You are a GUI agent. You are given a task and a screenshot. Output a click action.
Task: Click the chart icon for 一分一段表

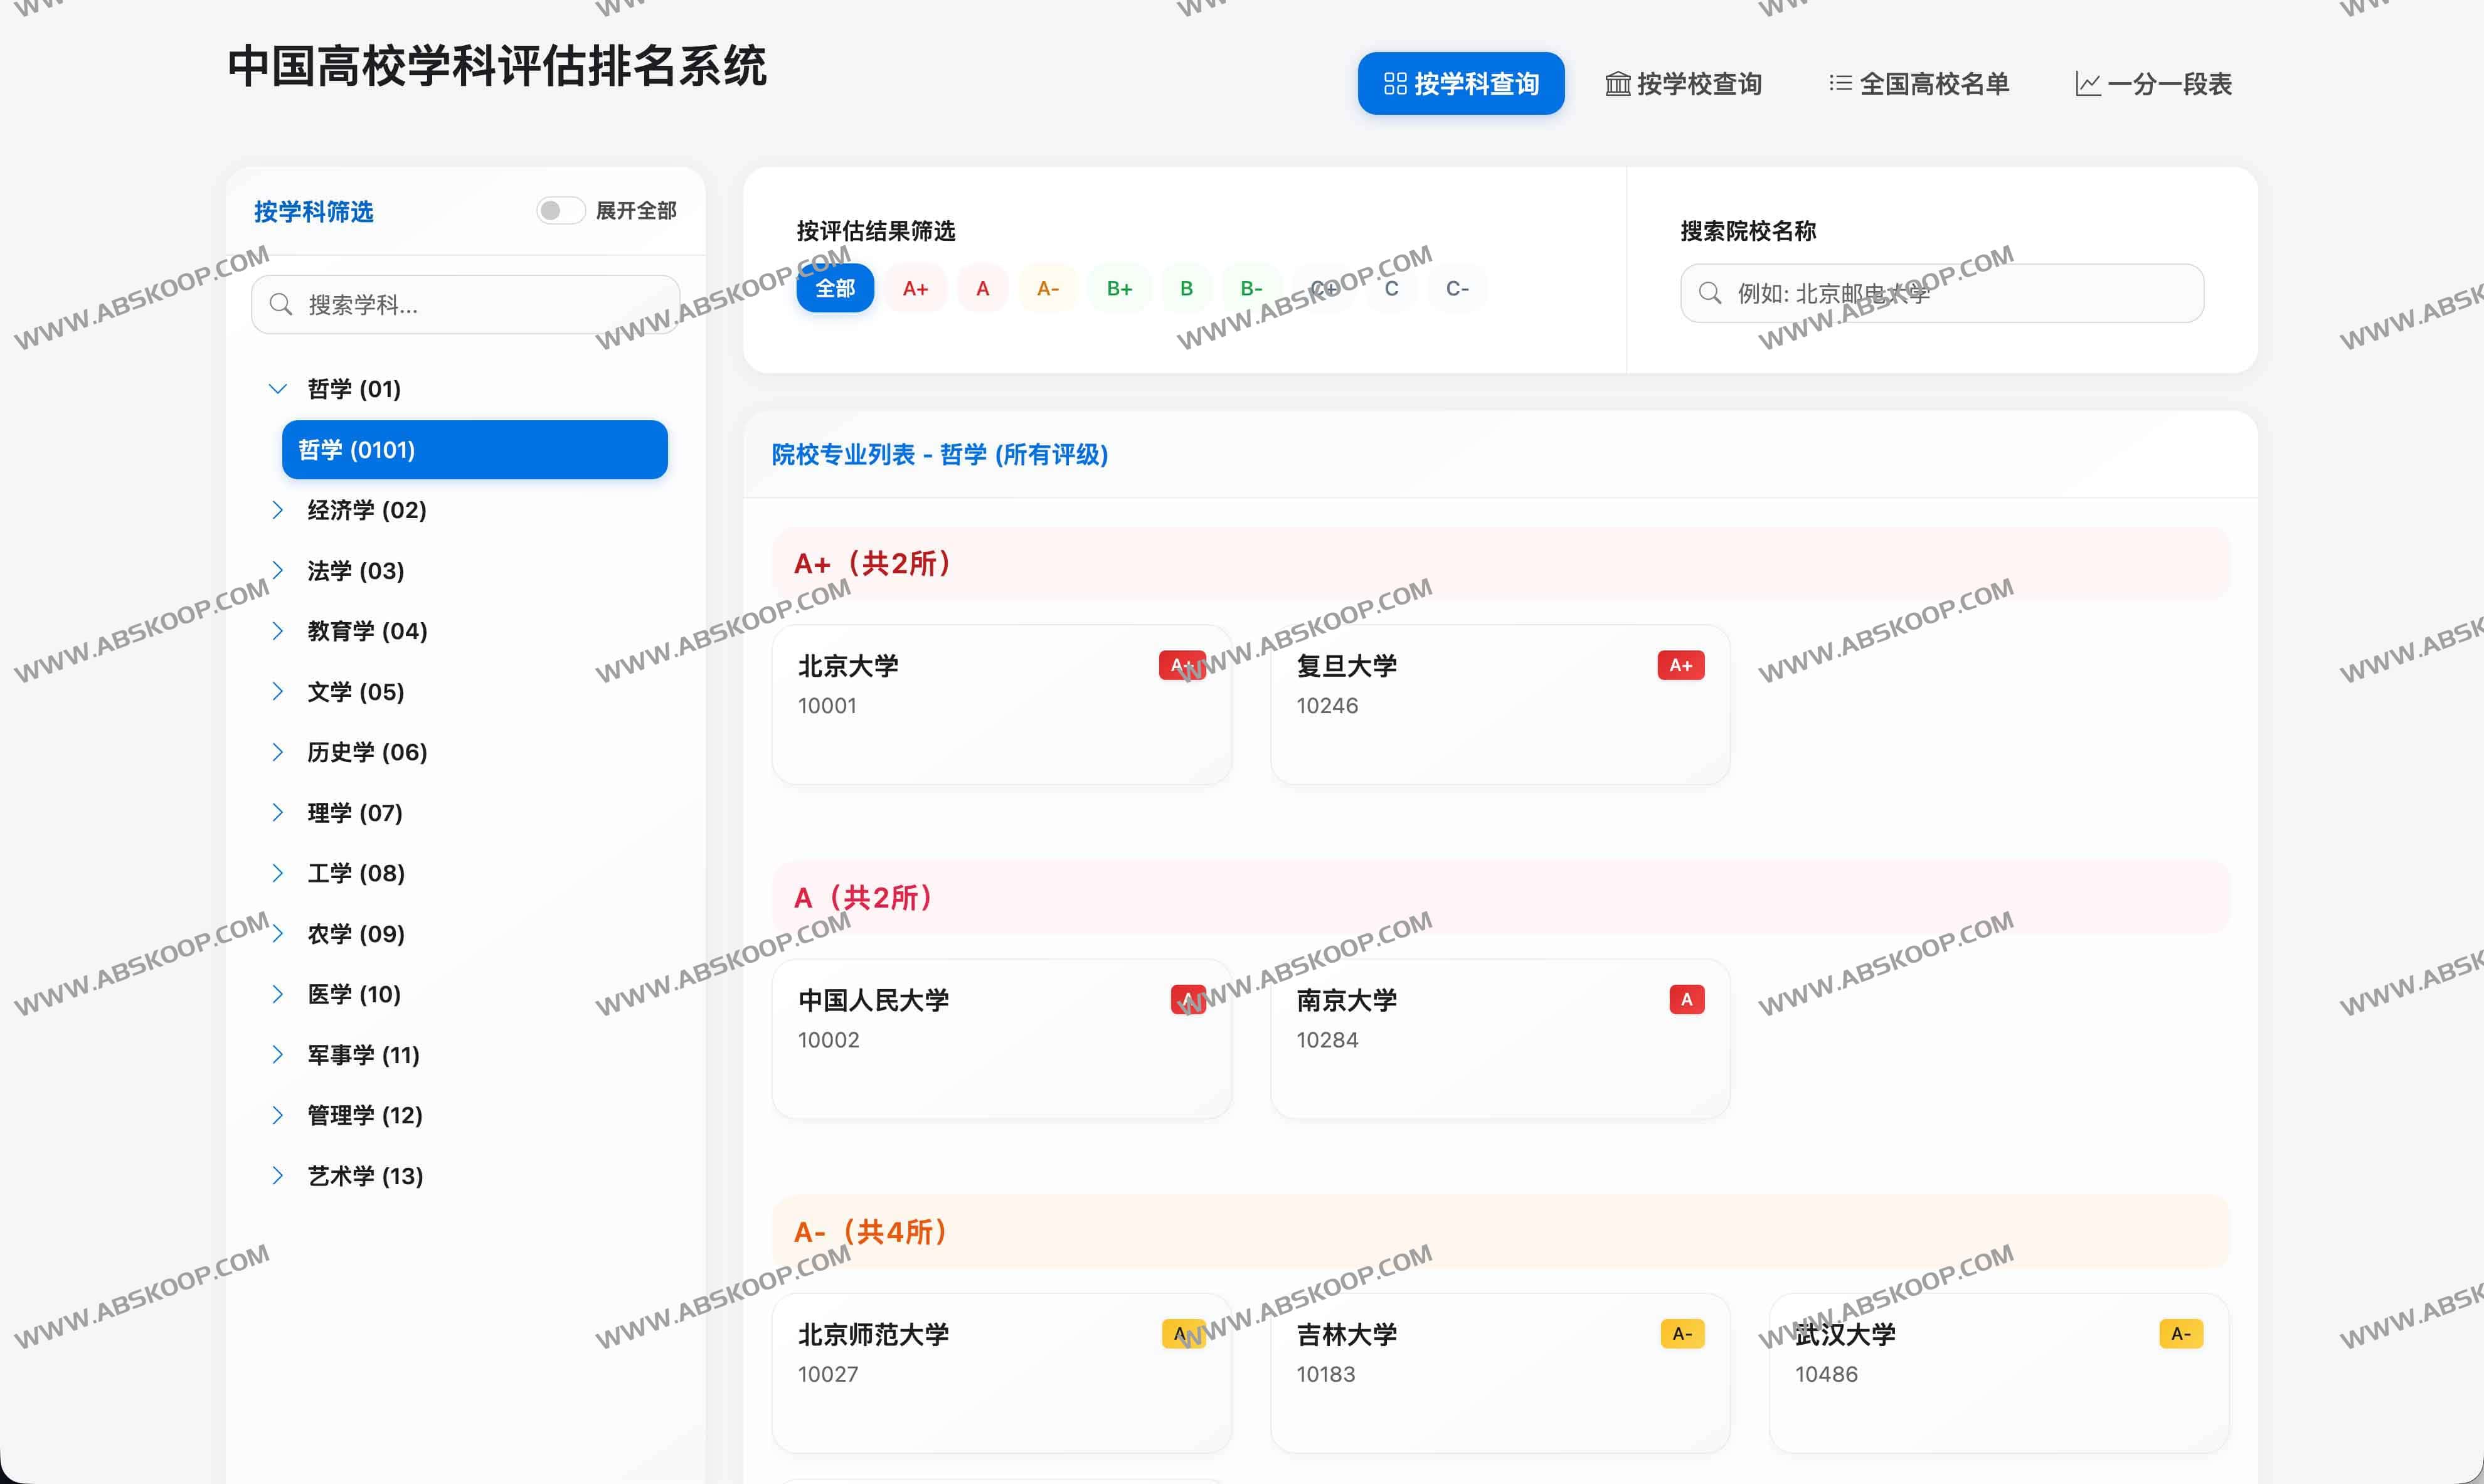point(2087,84)
